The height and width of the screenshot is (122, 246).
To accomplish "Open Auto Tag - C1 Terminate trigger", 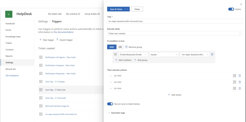I will (56, 98).
